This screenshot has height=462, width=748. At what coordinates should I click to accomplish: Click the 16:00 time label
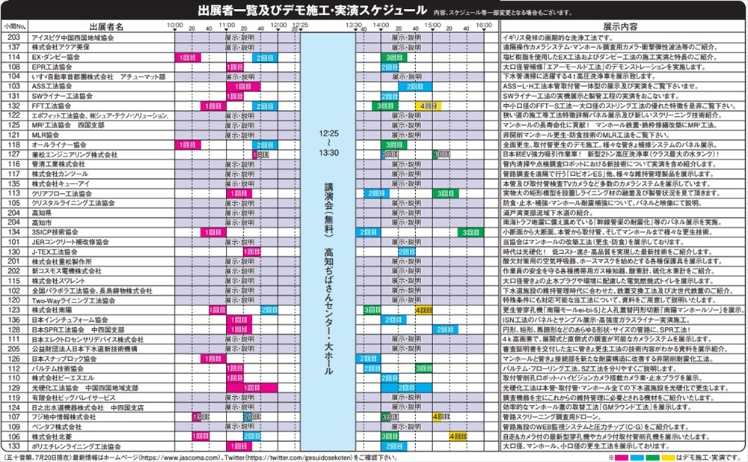coord(484,25)
